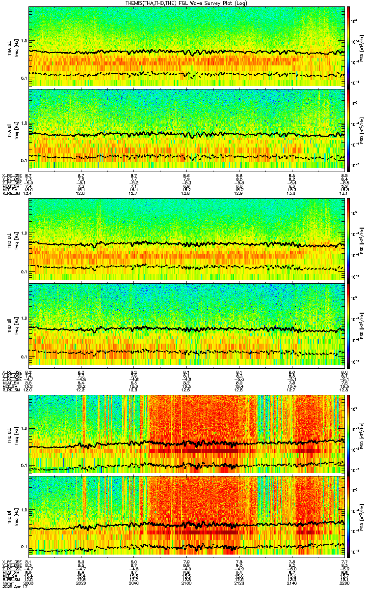Click the THA B-parallel spectrogram panel
The height and width of the screenshot is (590, 368).
(187, 130)
